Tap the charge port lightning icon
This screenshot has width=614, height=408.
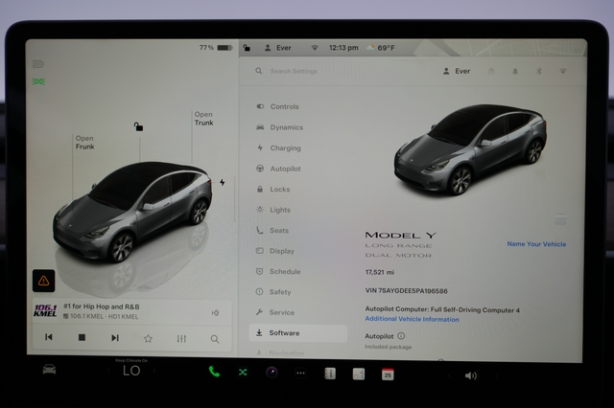(222, 182)
